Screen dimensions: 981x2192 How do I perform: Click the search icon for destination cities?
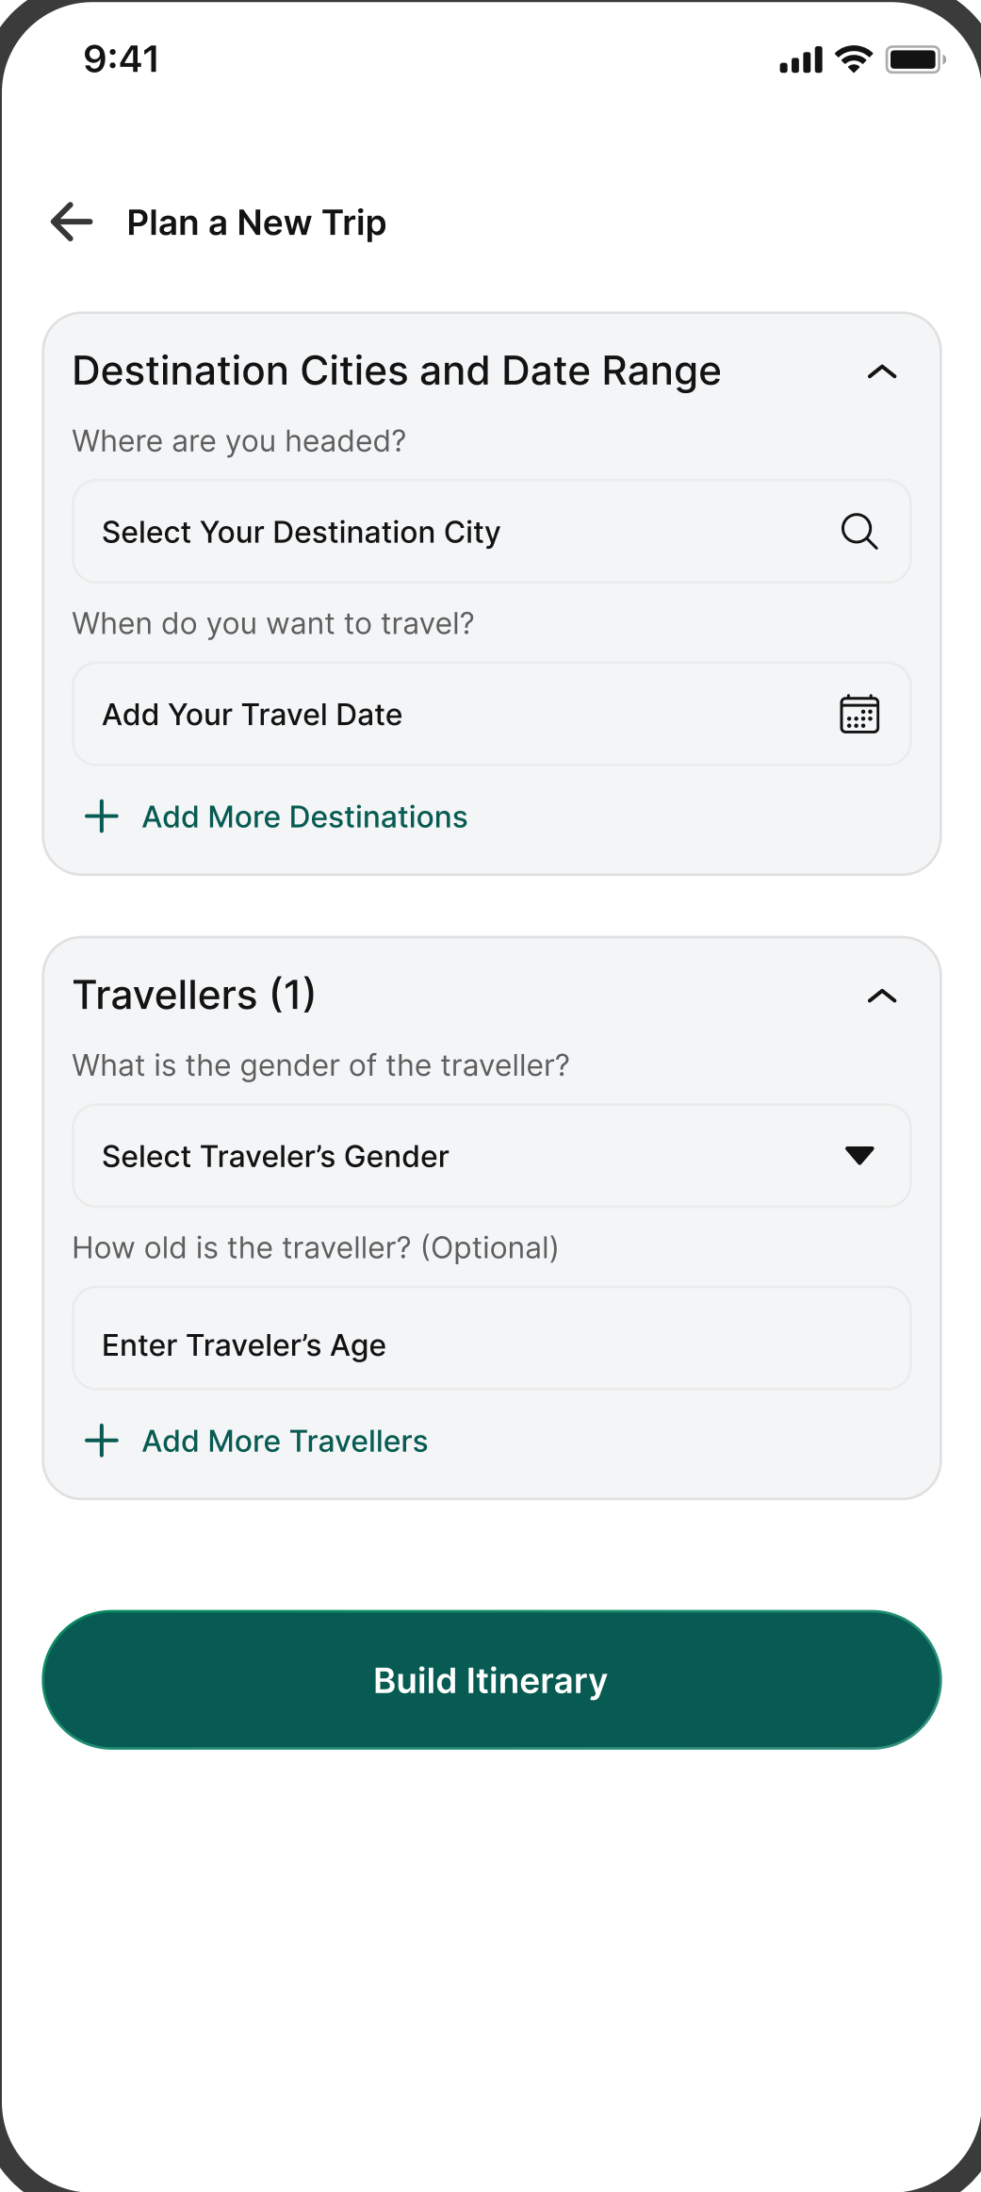point(860,531)
